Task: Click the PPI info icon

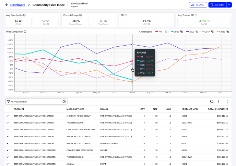Action: (x=126, y=15)
